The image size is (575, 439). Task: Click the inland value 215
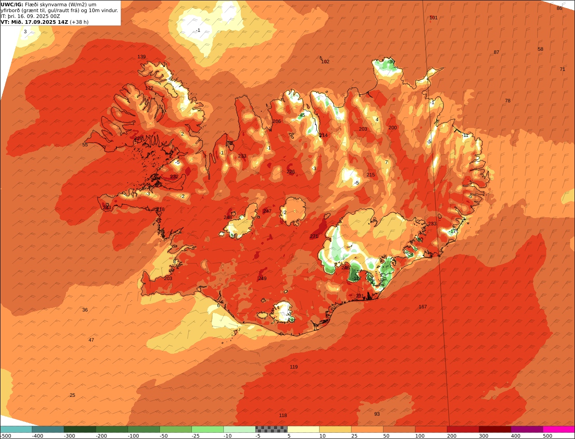coord(371,175)
